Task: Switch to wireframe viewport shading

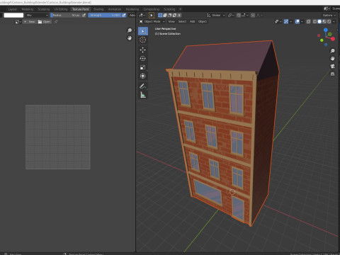Action: click(x=314, y=21)
